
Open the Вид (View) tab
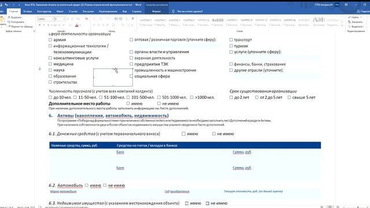click(x=125, y=12)
